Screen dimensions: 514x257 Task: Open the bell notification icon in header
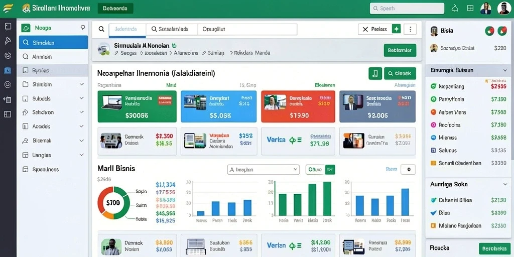click(x=455, y=9)
